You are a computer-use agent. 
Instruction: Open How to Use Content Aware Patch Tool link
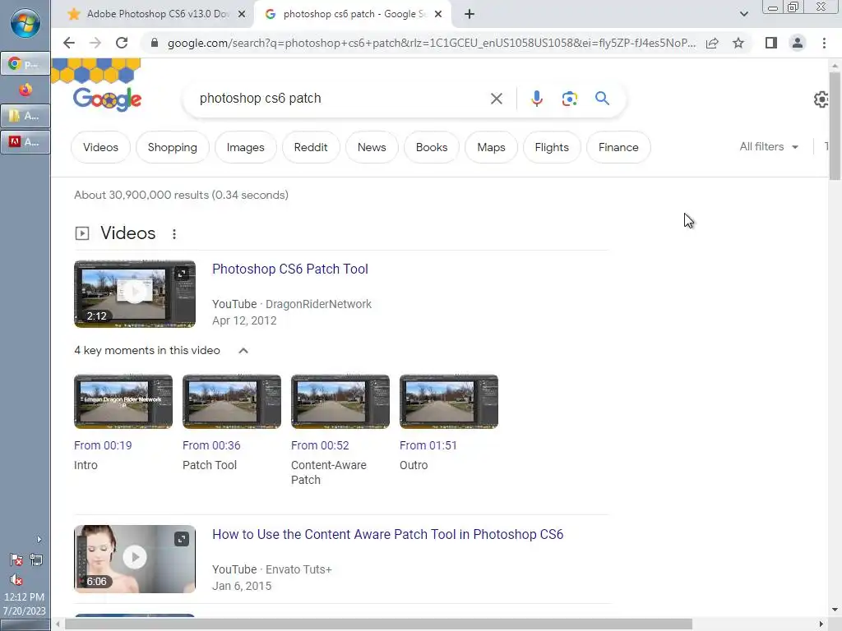tap(388, 534)
